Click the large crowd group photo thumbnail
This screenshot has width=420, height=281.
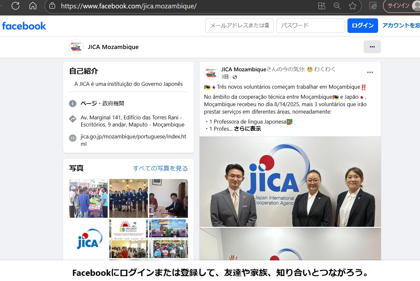coord(169,249)
